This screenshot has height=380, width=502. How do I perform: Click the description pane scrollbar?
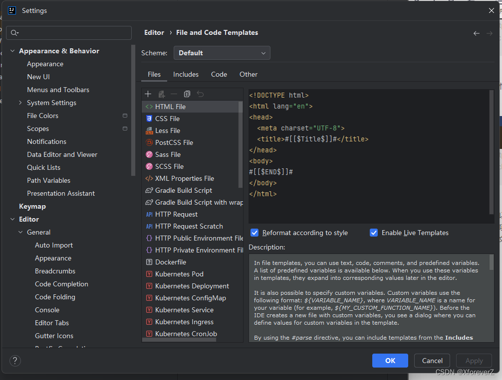492,262
